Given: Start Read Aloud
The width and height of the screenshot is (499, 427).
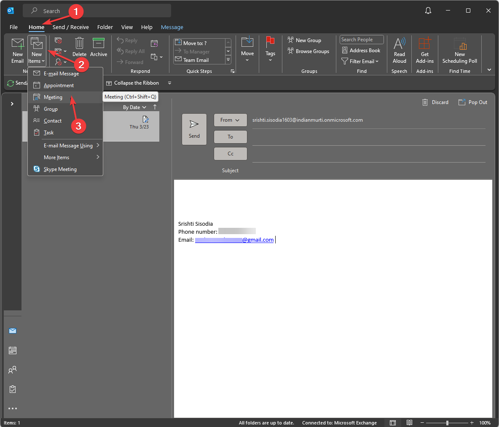Looking at the screenshot, I should point(399,50).
